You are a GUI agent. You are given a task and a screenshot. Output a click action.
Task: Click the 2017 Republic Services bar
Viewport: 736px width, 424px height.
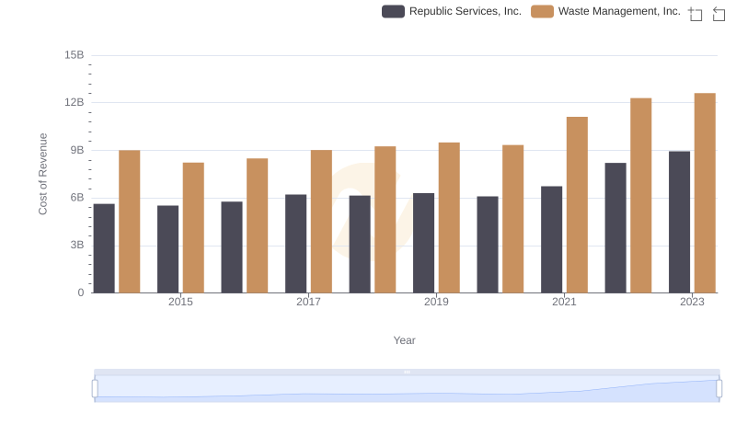point(296,244)
